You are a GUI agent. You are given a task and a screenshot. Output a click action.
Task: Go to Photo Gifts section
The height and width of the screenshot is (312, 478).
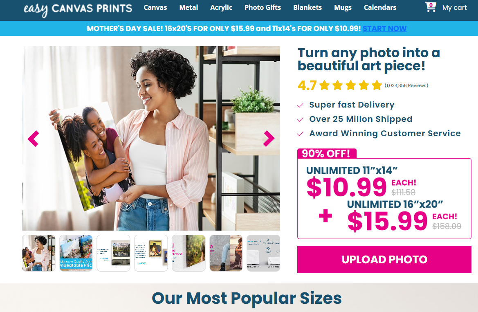(x=263, y=8)
